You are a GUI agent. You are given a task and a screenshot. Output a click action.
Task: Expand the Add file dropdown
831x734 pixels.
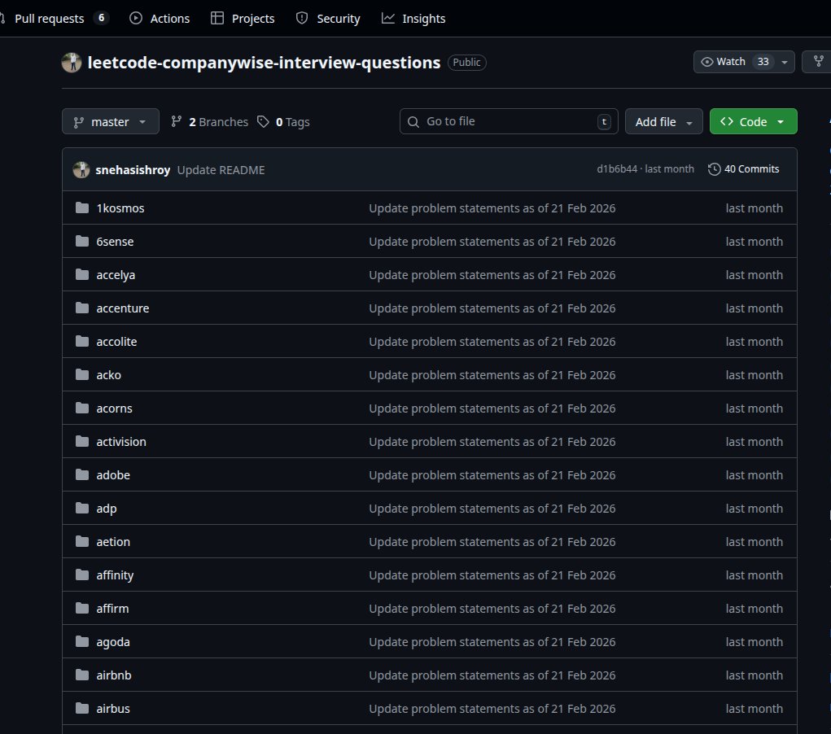coord(664,122)
